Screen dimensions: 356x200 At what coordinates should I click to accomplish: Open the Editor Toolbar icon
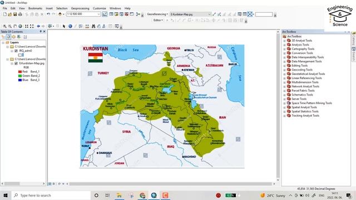[105, 14]
